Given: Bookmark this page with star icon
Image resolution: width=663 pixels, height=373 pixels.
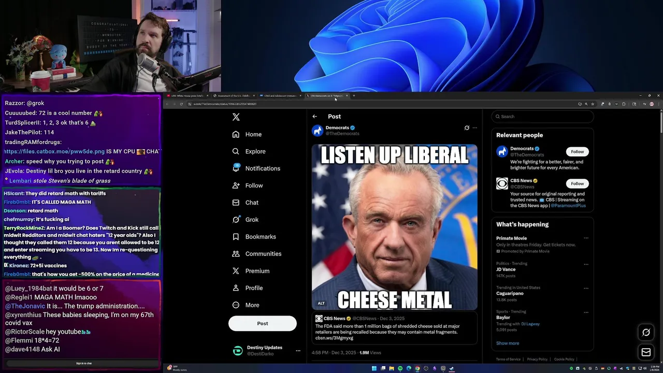Looking at the screenshot, I should [593, 104].
